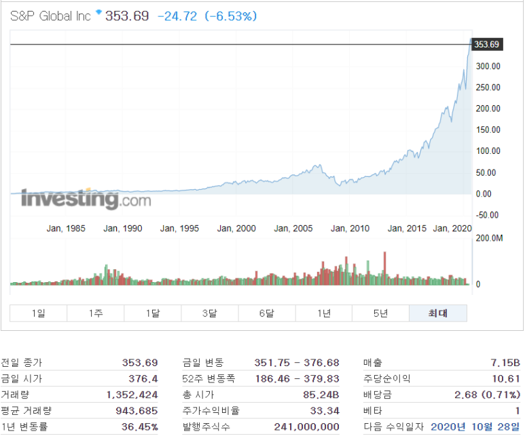Click the Jan, 2000 axis label

(x=236, y=229)
